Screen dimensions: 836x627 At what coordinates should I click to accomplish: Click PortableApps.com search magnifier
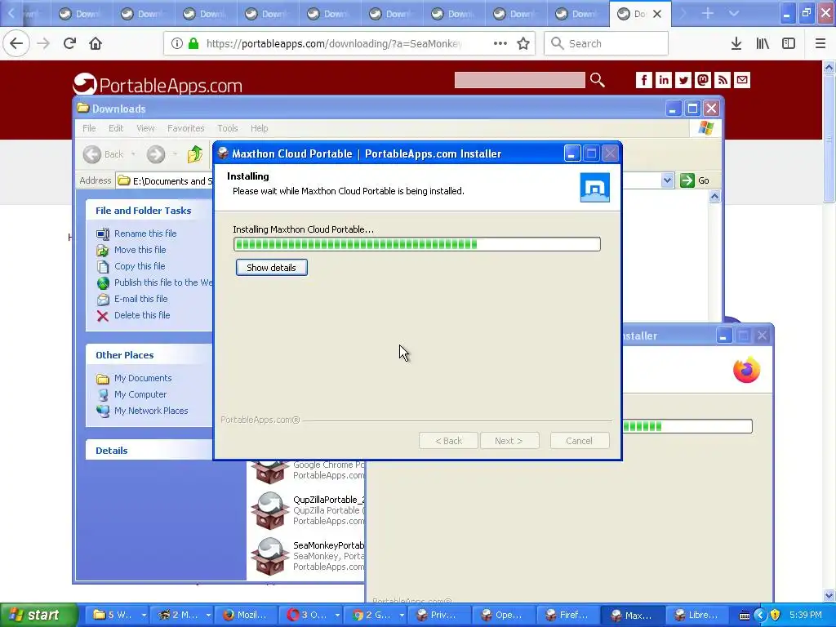(x=597, y=80)
